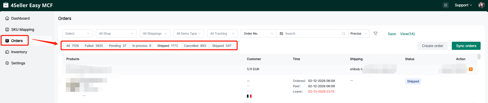Click the user profile avatar

pyautogui.click(x=481, y=5)
